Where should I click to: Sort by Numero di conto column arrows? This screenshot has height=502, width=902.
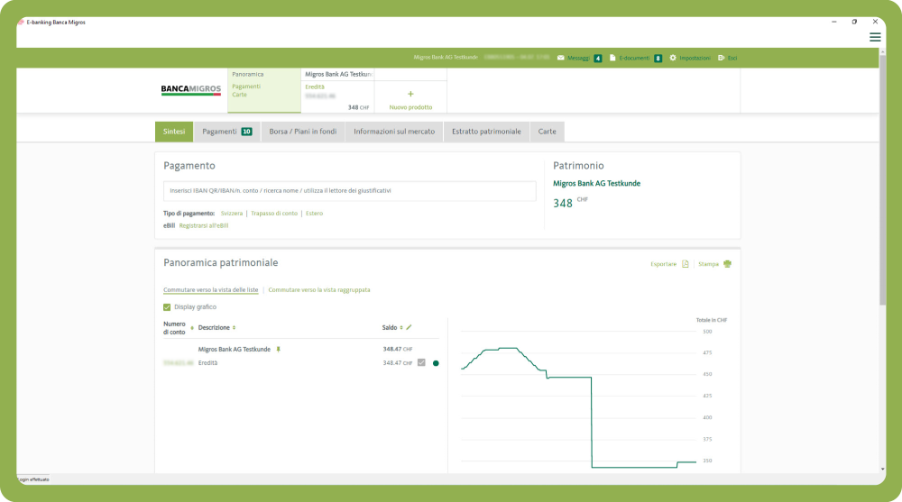[x=192, y=328]
